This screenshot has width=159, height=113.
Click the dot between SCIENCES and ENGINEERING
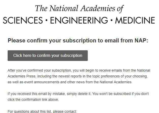point(47,20)
